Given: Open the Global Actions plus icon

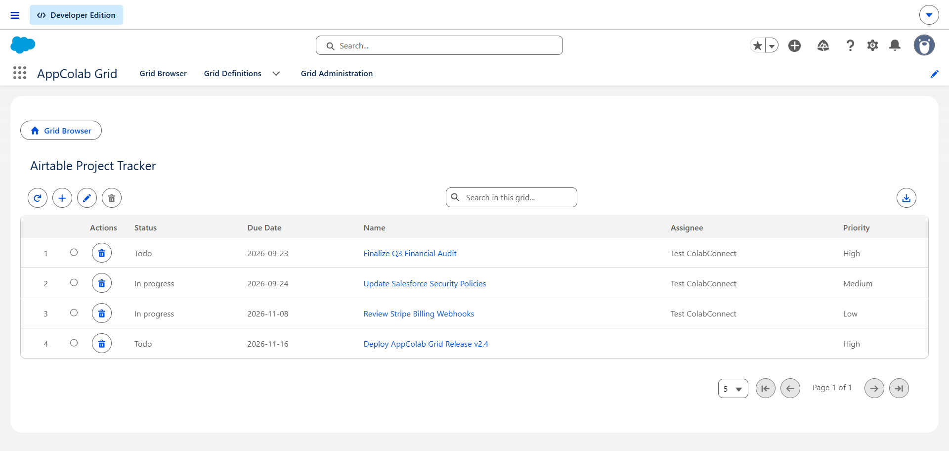Looking at the screenshot, I should [795, 45].
